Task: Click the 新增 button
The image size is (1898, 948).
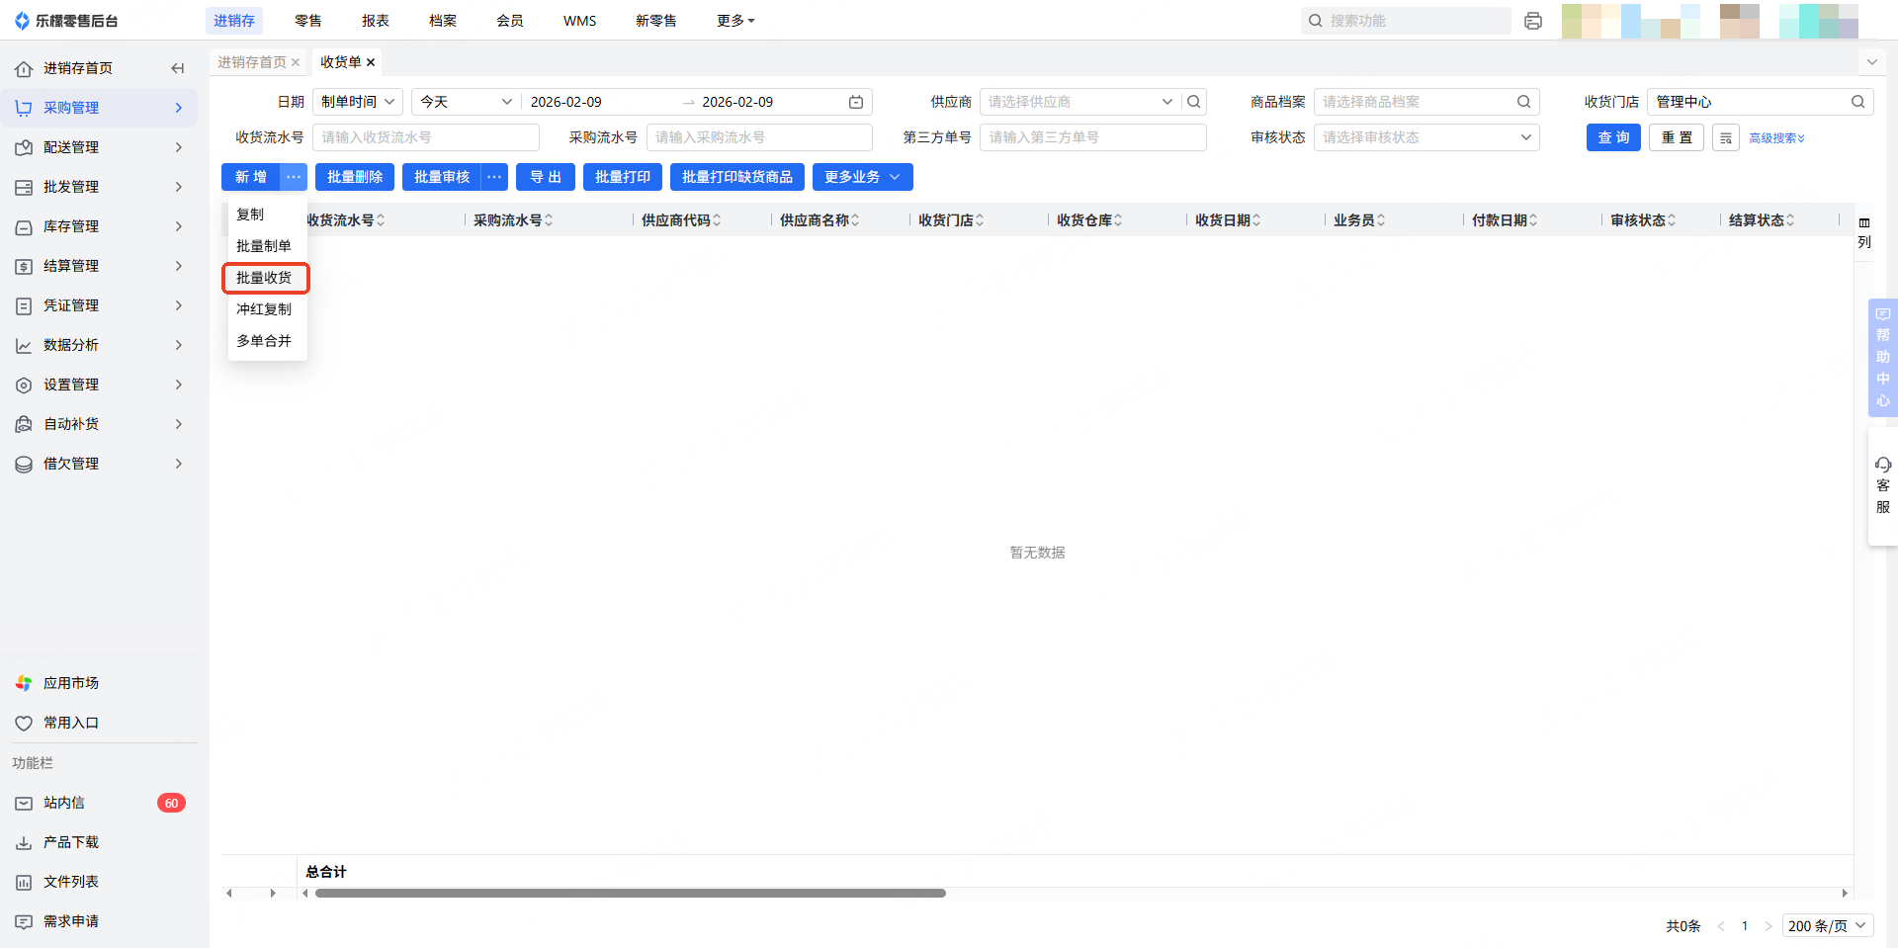Action: click(x=251, y=177)
